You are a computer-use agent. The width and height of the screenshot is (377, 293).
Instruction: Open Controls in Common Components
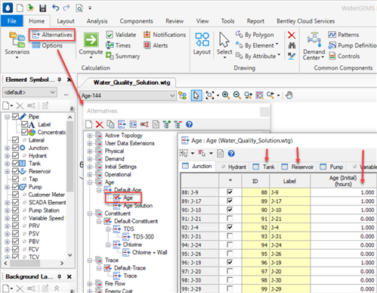coord(344,56)
